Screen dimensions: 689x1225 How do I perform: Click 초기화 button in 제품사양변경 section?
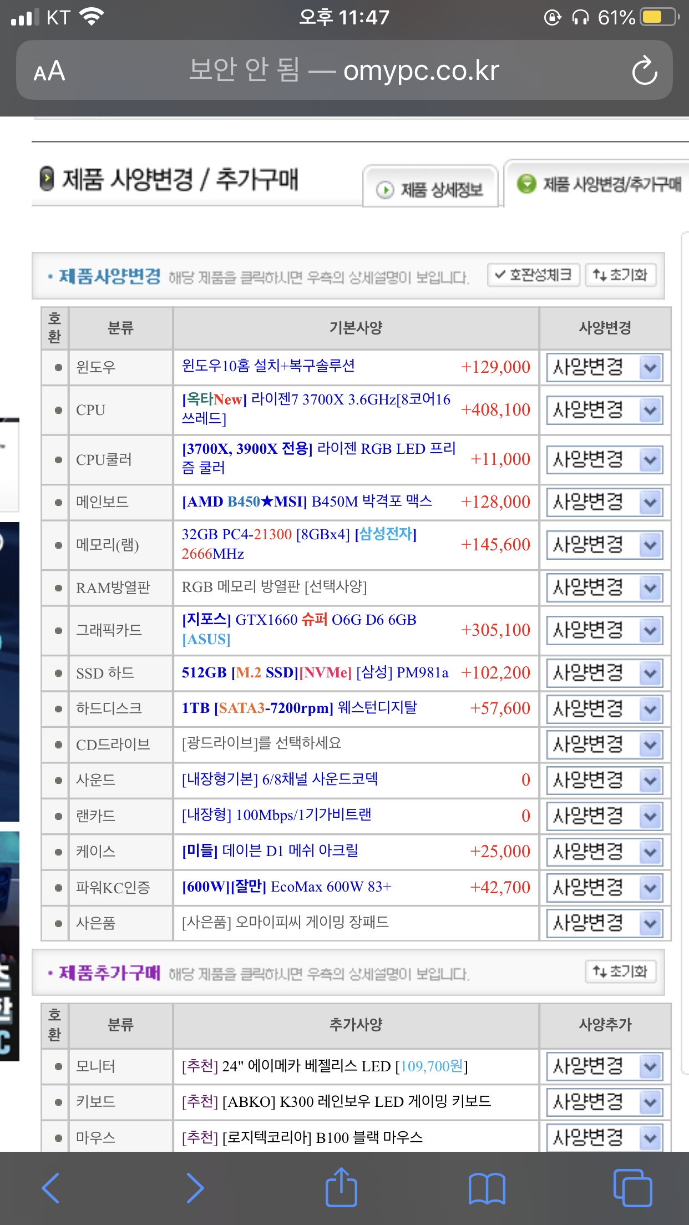(x=620, y=275)
